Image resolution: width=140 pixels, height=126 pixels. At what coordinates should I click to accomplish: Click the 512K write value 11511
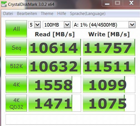[109, 66]
